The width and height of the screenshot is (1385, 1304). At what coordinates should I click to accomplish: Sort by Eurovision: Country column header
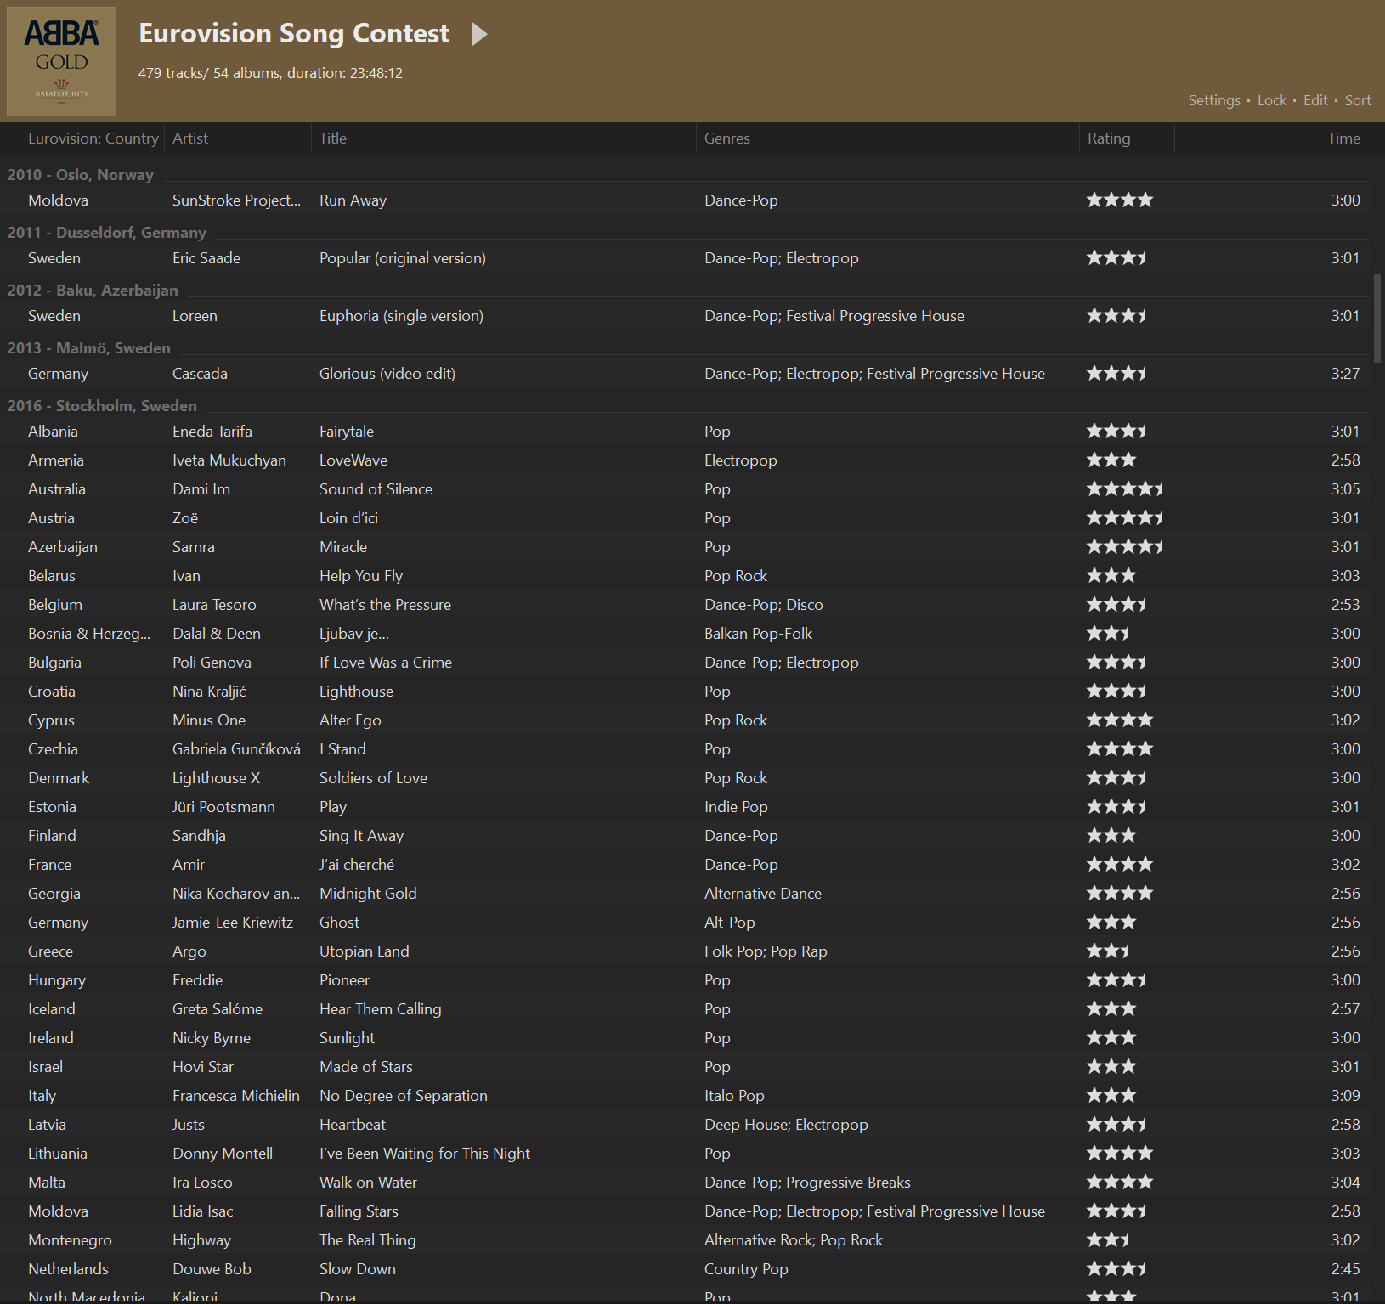click(x=93, y=138)
